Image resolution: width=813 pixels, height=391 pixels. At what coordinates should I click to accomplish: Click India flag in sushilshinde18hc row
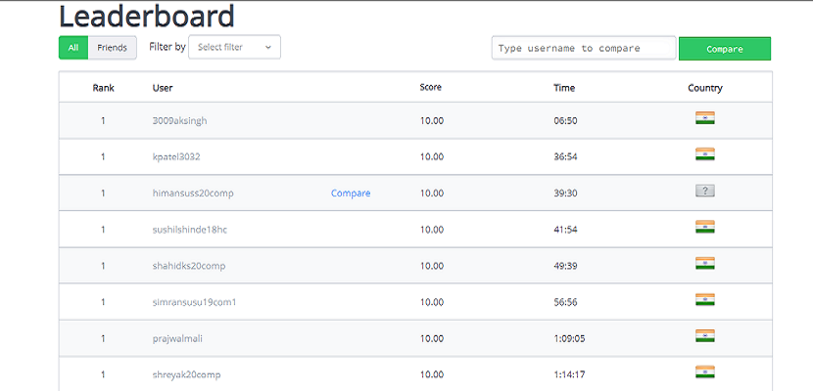tap(704, 227)
